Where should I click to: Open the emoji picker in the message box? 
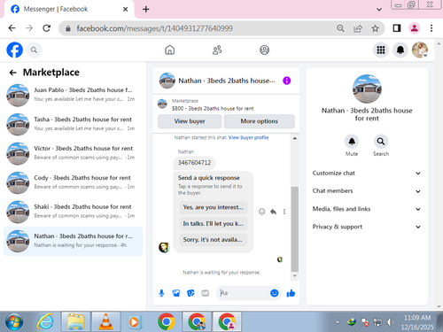[x=275, y=293]
